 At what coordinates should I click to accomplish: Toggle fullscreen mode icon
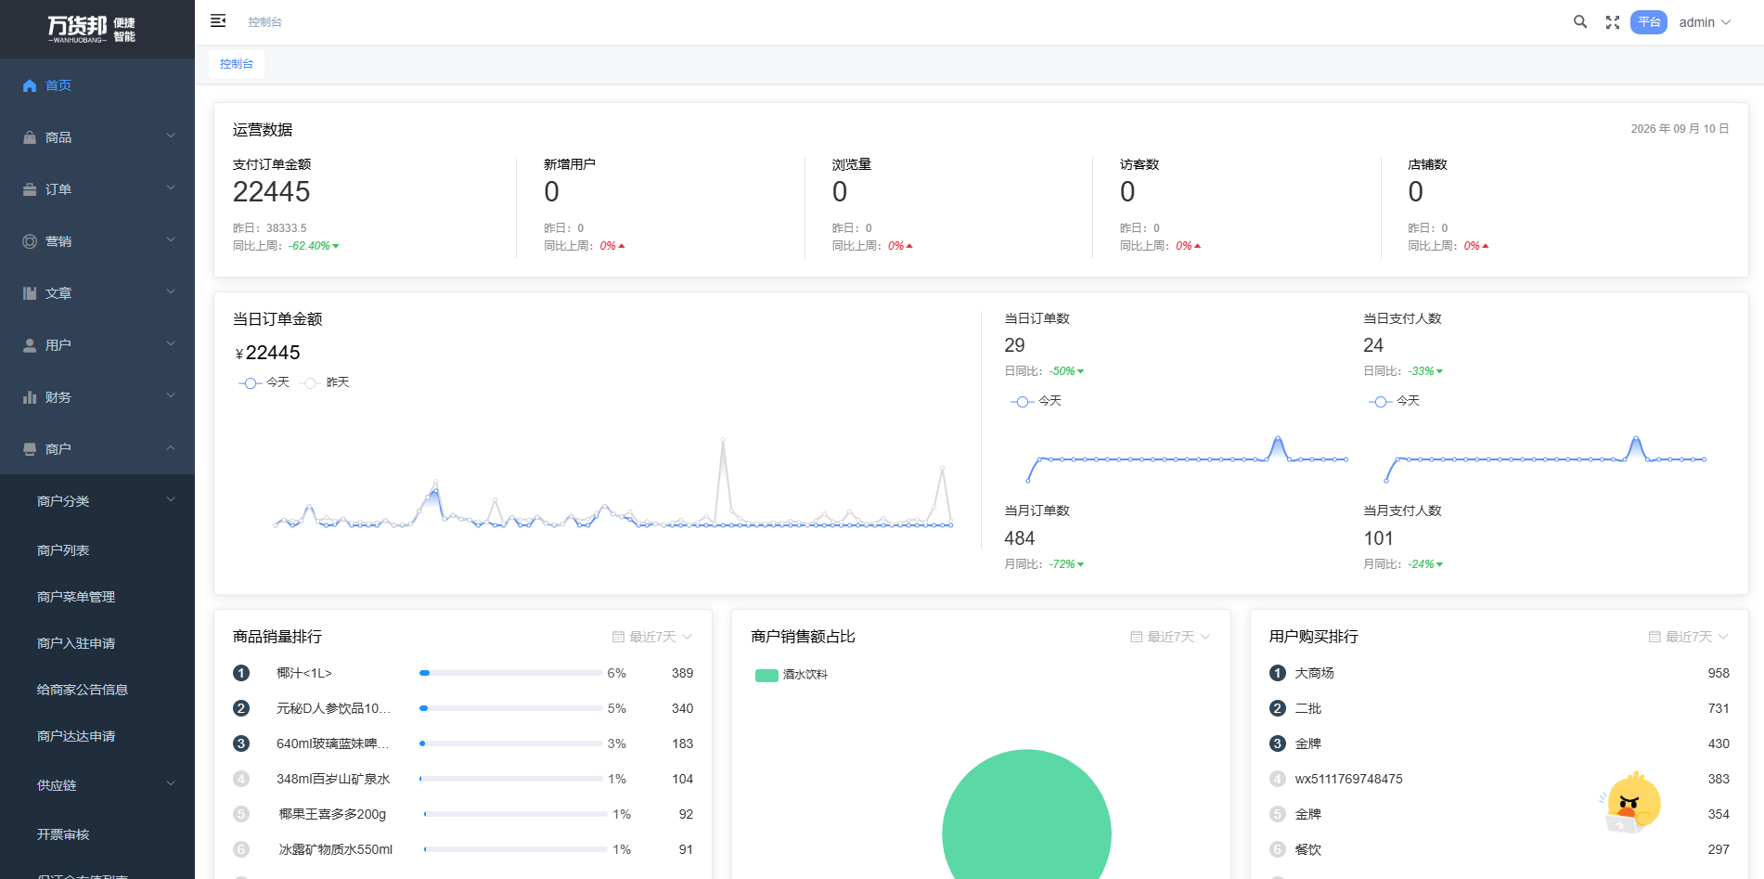pos(1613,22)
